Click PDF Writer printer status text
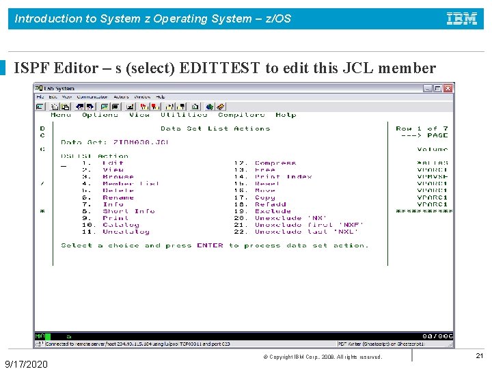The image size is (492, 369). [381, 344]
